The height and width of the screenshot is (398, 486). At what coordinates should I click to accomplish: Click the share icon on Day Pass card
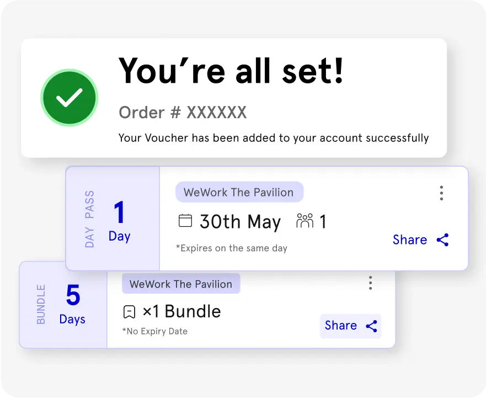pos(442,240)
